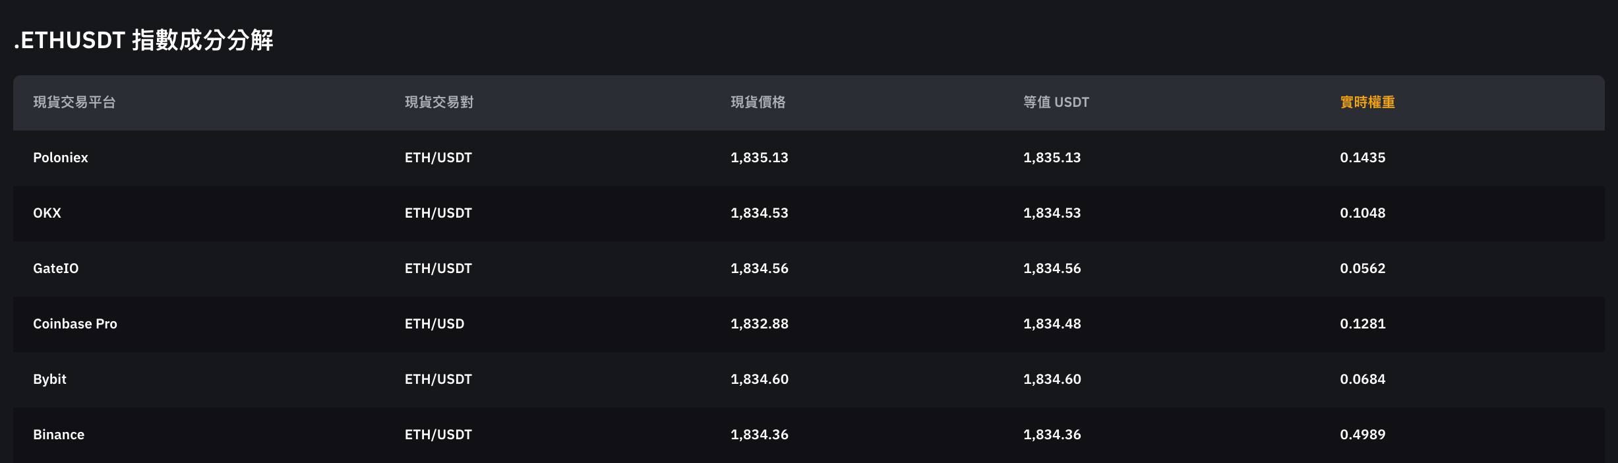Click Poloniex's weight value 0.1435

coord(1363,158)
